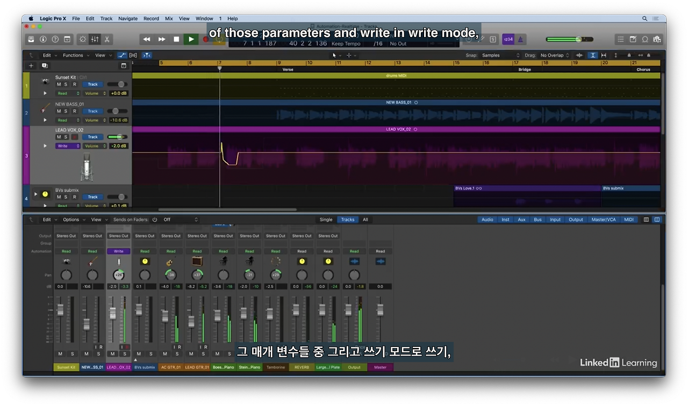Viewport: 688px width, 406px height.
Task: Toggle record enable on LEAD VOX_02 track
Action: click(x=74, y=137)
